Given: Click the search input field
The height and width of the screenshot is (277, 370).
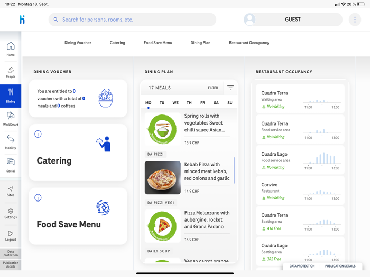Looking at the screenshot, I should coord(132,20).
